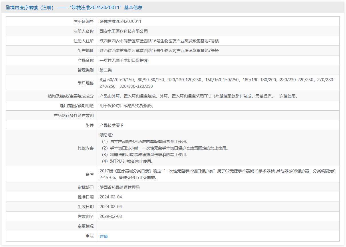Viewport: 346px width, 247px height.
Task: Click the 注册人住所 label
Action: point(83,41)
